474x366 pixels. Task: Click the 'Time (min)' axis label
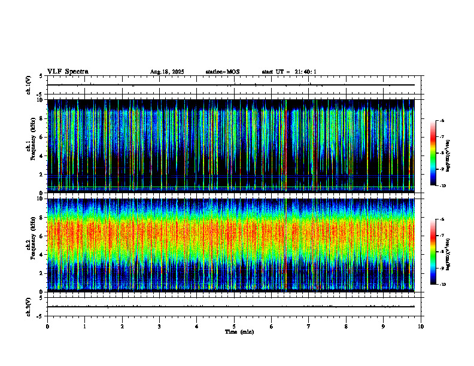click(x=239, y=332)
